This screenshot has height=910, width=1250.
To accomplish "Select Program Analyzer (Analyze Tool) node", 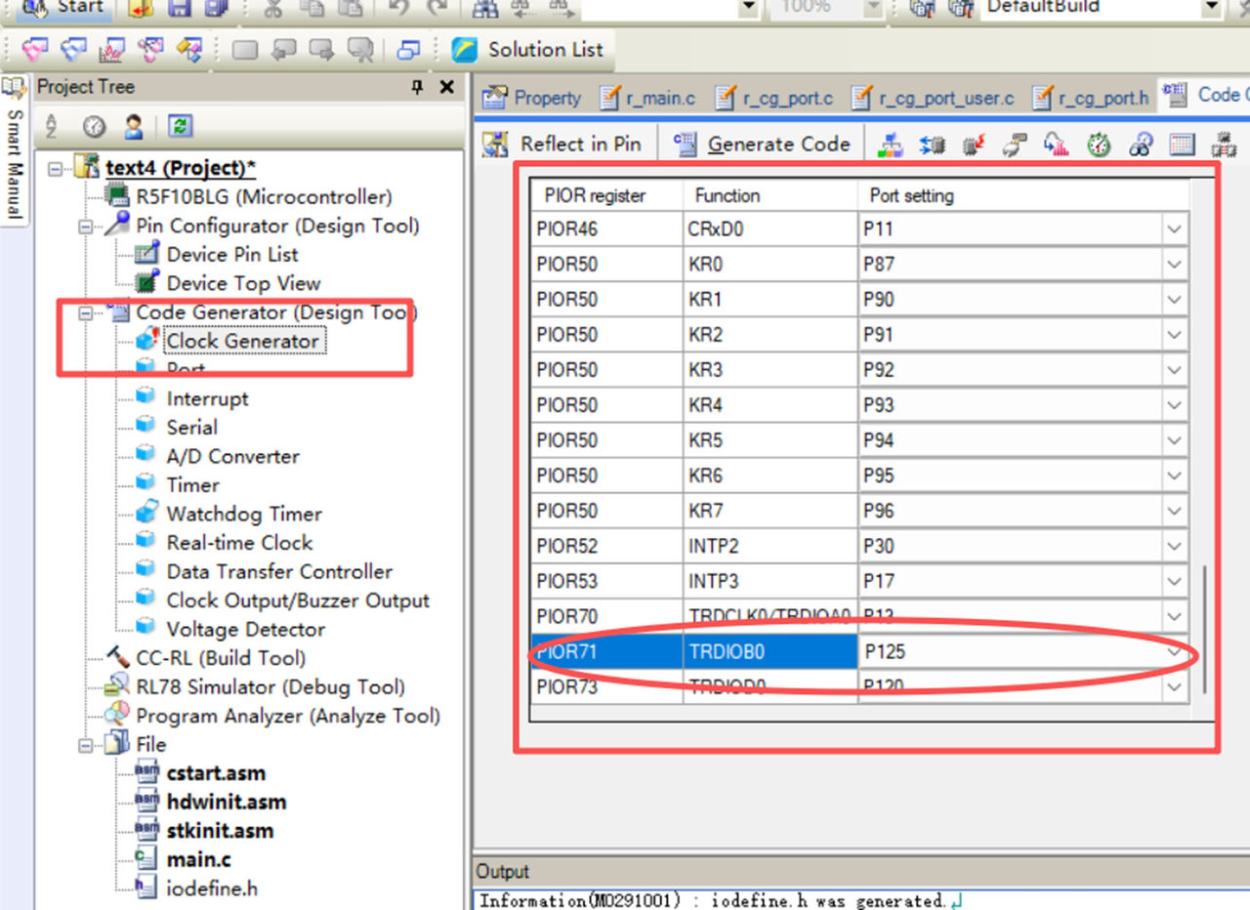I will click(x=288, y=717).
